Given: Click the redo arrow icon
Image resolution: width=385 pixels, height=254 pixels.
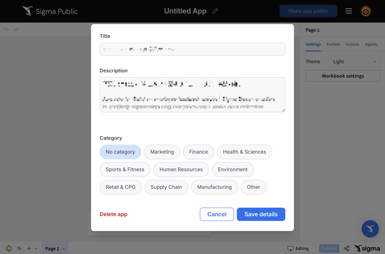Looking at the screenshot, I should click(x=16, y=30).
